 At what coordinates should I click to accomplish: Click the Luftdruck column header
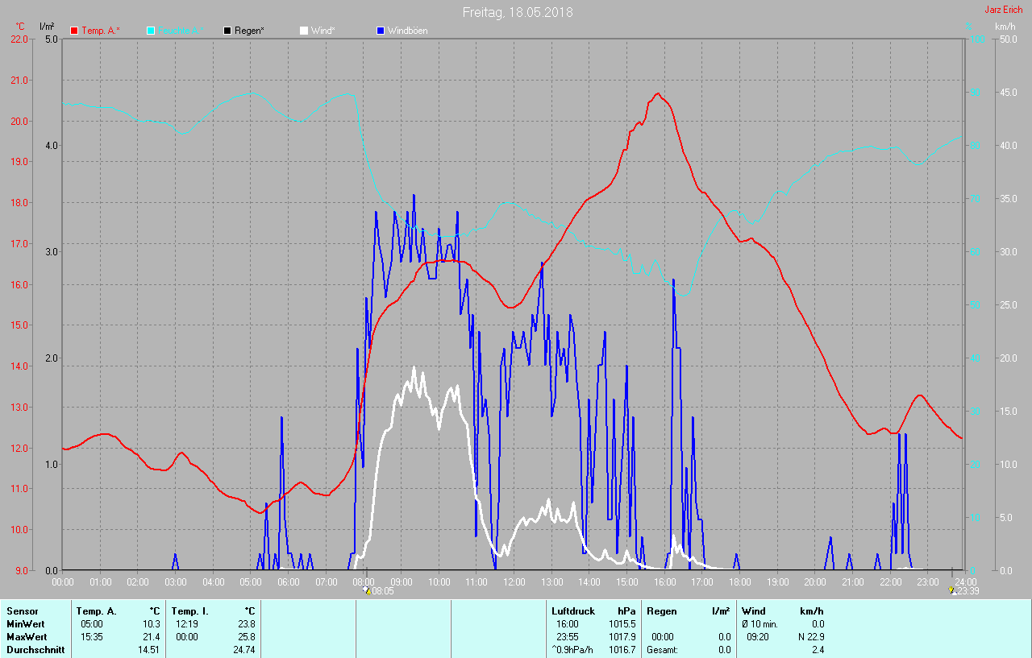(571, 611)
